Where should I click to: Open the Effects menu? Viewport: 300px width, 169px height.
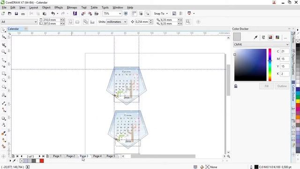pos(59,8)
